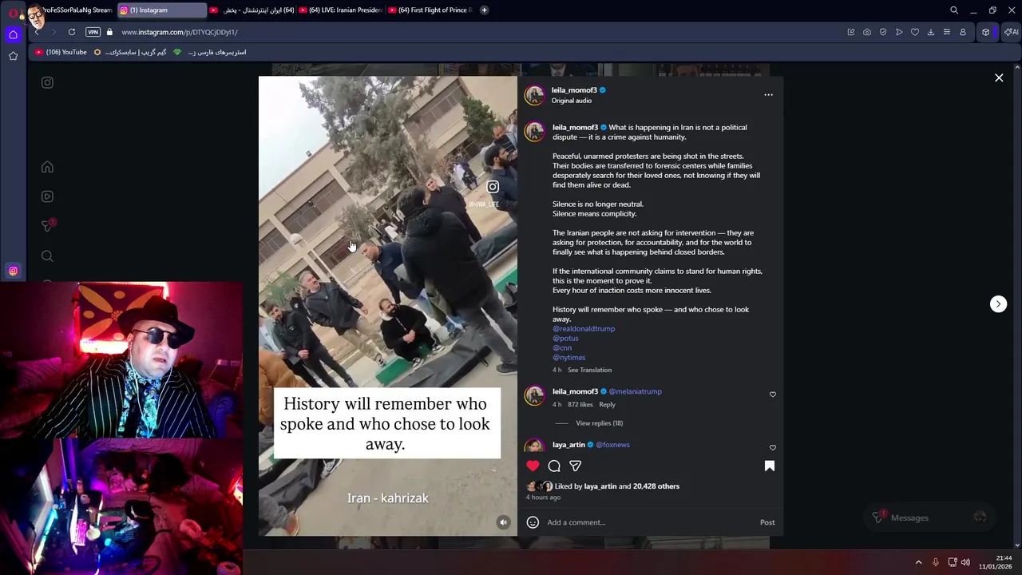The width and height of the screenshot is (1022, 575).
Task: Open the @realdonaldtrump mention link
Action: point(584,328)
